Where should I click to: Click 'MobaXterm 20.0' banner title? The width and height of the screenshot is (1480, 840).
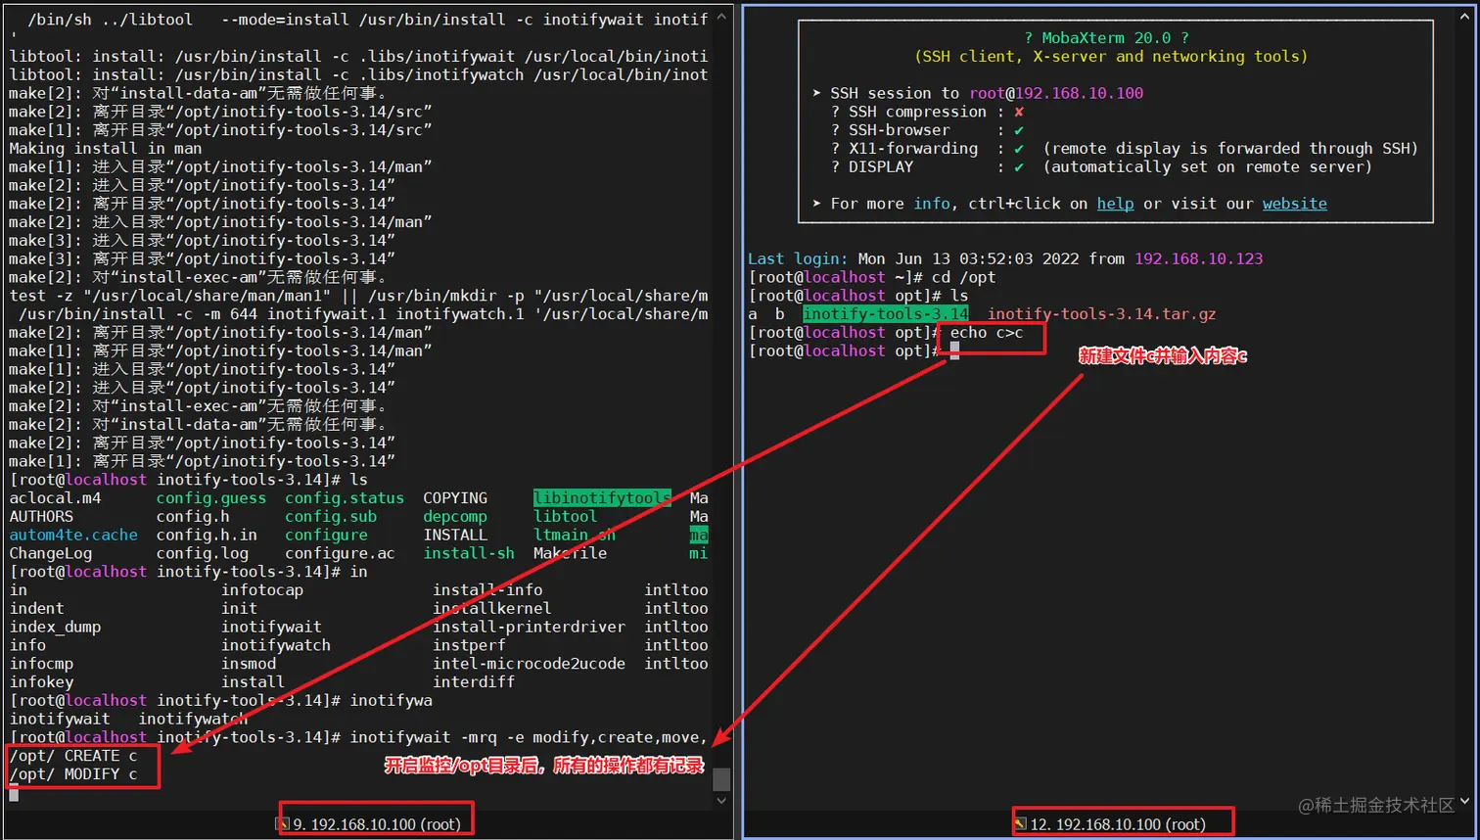pyautogui.click(x=1106, y=38)
